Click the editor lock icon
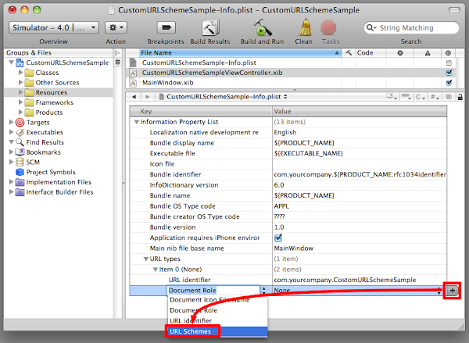This screenshot has width=469, height=343. pos(460,97)
